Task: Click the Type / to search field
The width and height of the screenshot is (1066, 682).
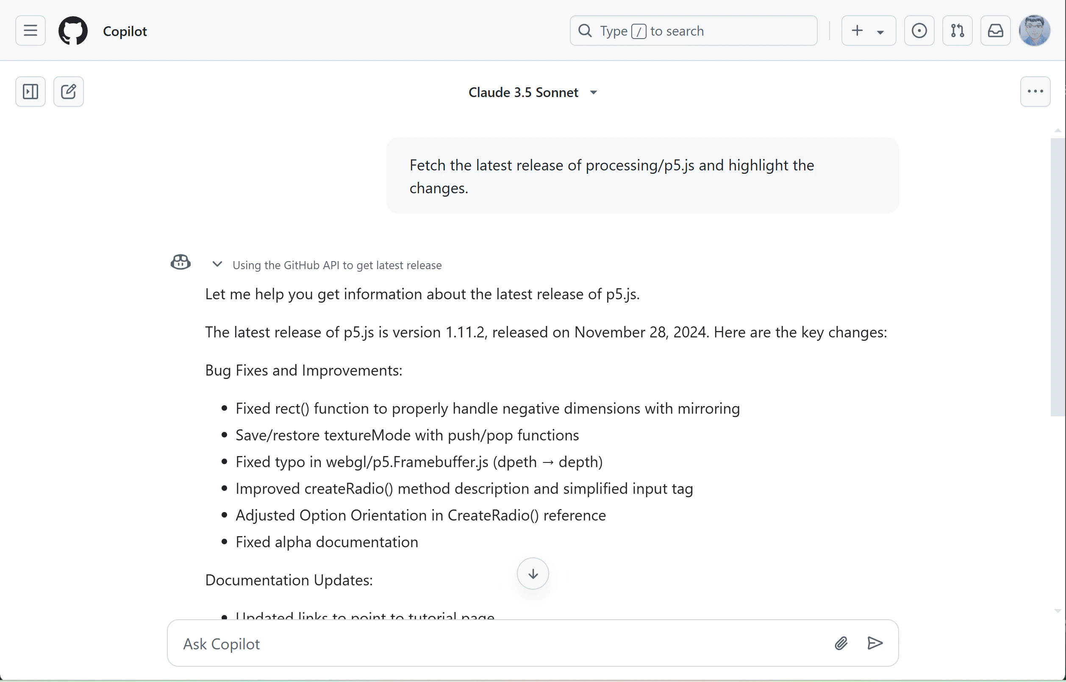Action: tap(693, 31)
